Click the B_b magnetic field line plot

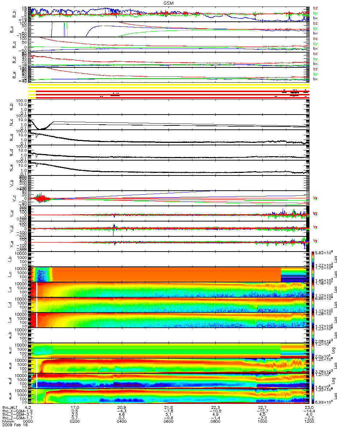168,14
